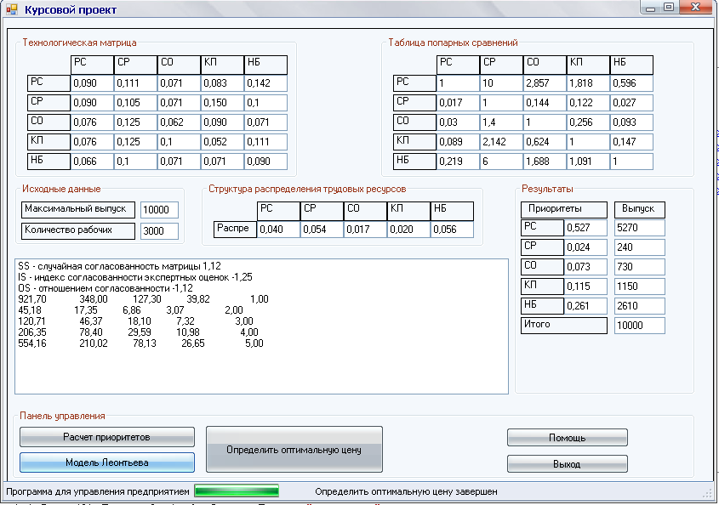This screenshot has width=719, height=505.
Task: Close the Курсовой проект window
Action: [x=696, y=8]
